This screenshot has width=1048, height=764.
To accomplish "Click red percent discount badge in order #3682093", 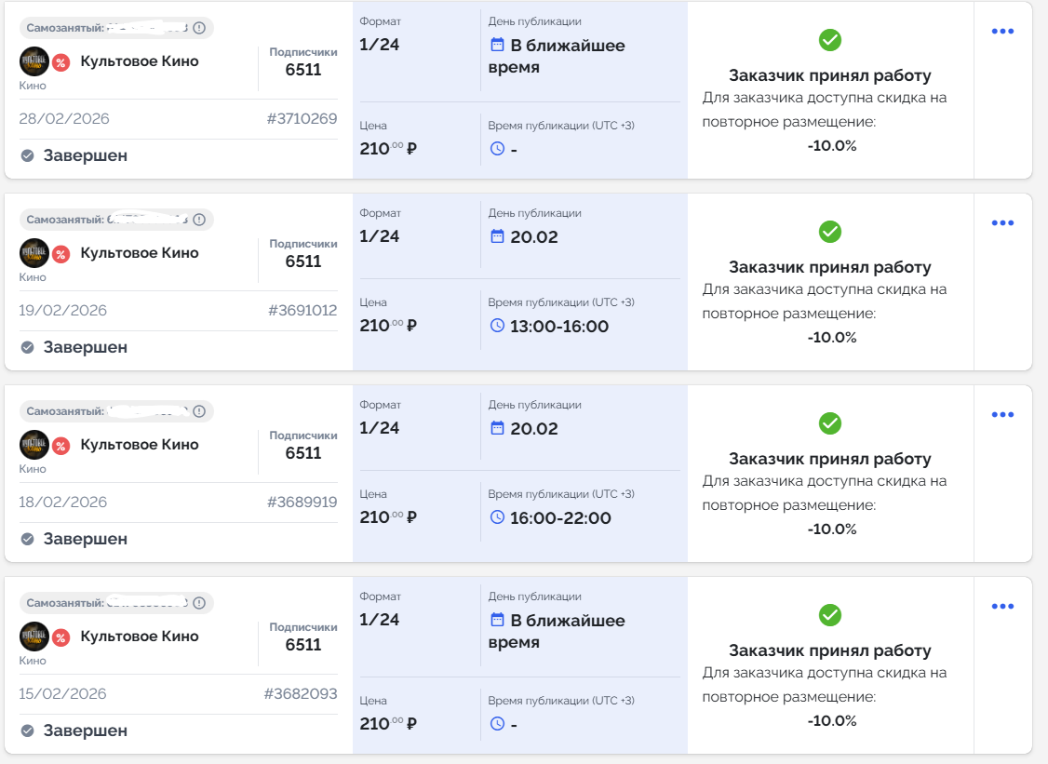I will pyautogui.click(x=60, y=637).
